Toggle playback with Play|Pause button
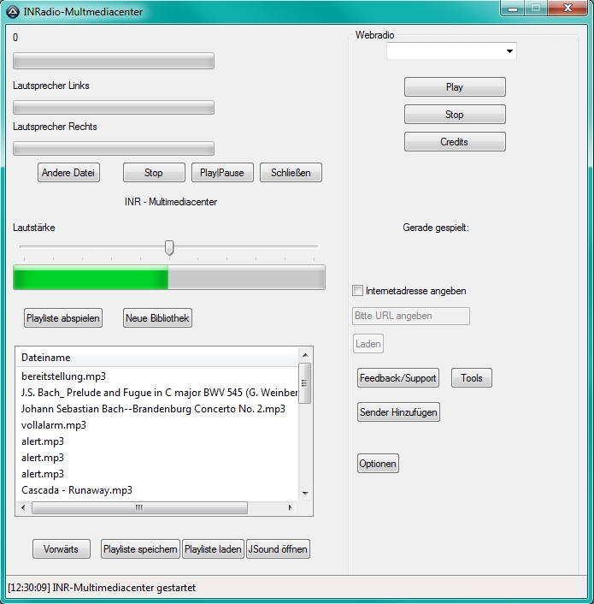This screenshot has height=604, width=594. click(222, 173)
